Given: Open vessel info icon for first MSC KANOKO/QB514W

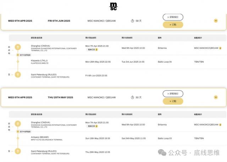Looking at the screenshot, I should click(220, 48).
